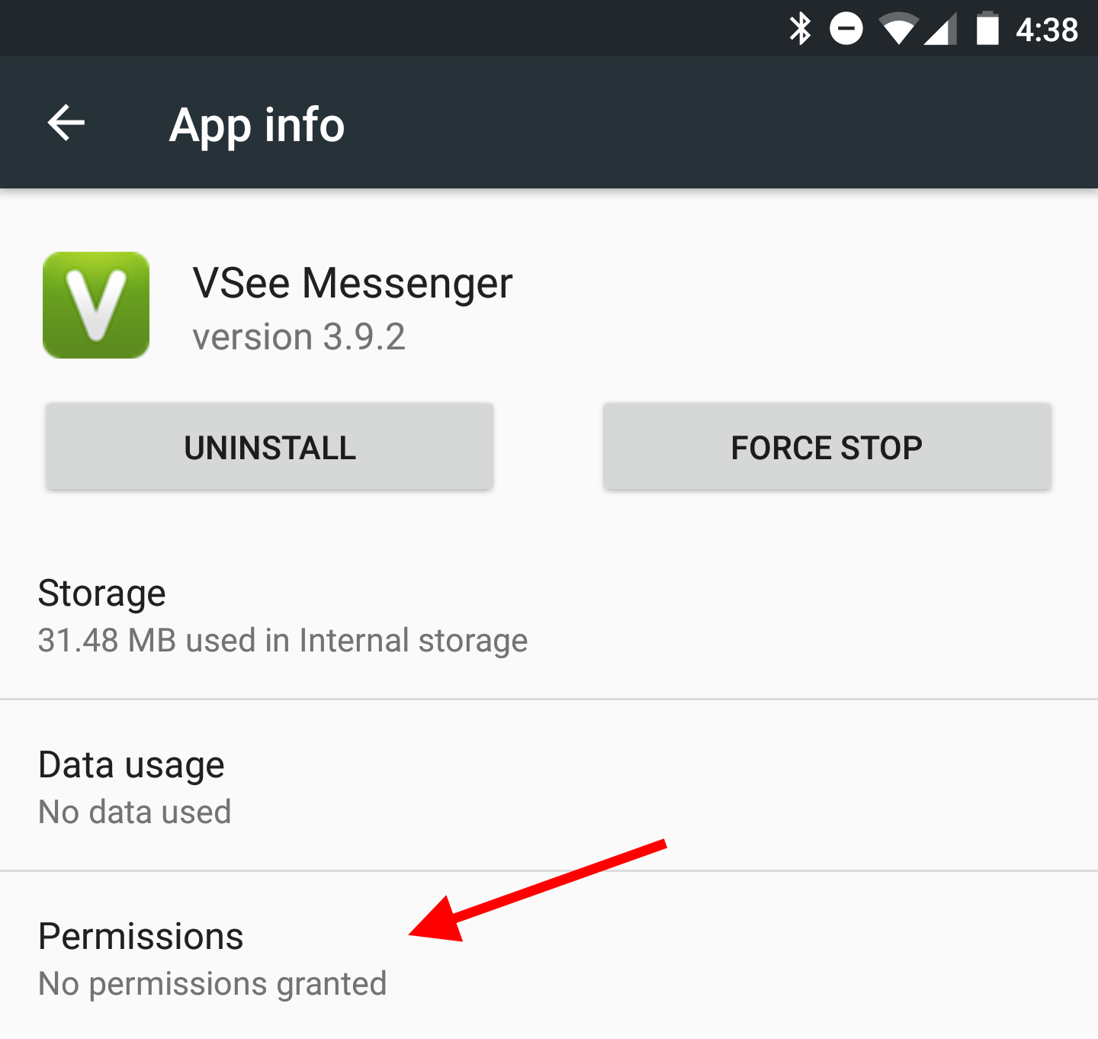This screenshot has width=1098, height=1039.
Task: Open the Storage settings entry
Action: pos(549,615)
